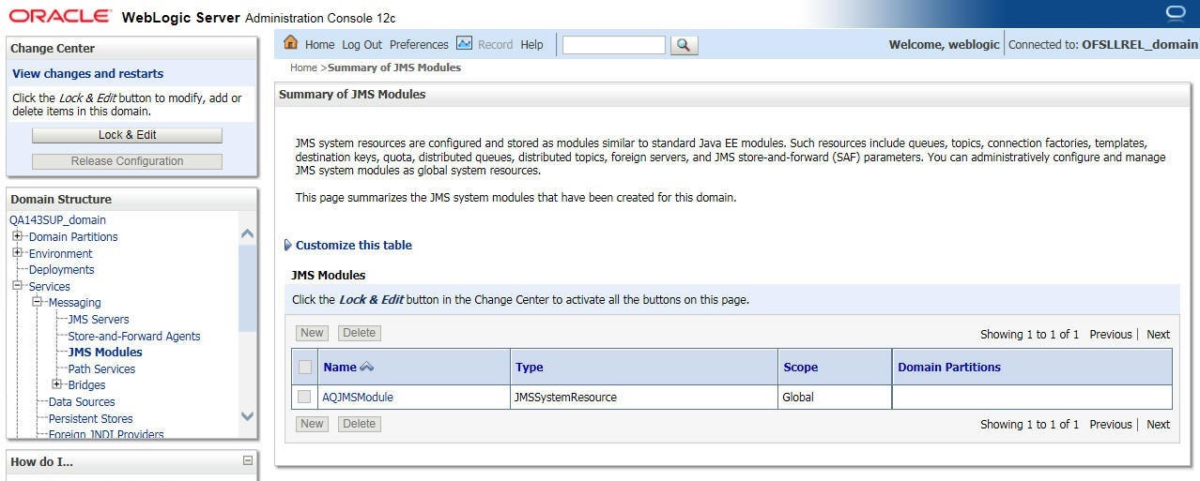1200x481 pixels.
Task: Click the New button above the table
Action: [312, 333]
